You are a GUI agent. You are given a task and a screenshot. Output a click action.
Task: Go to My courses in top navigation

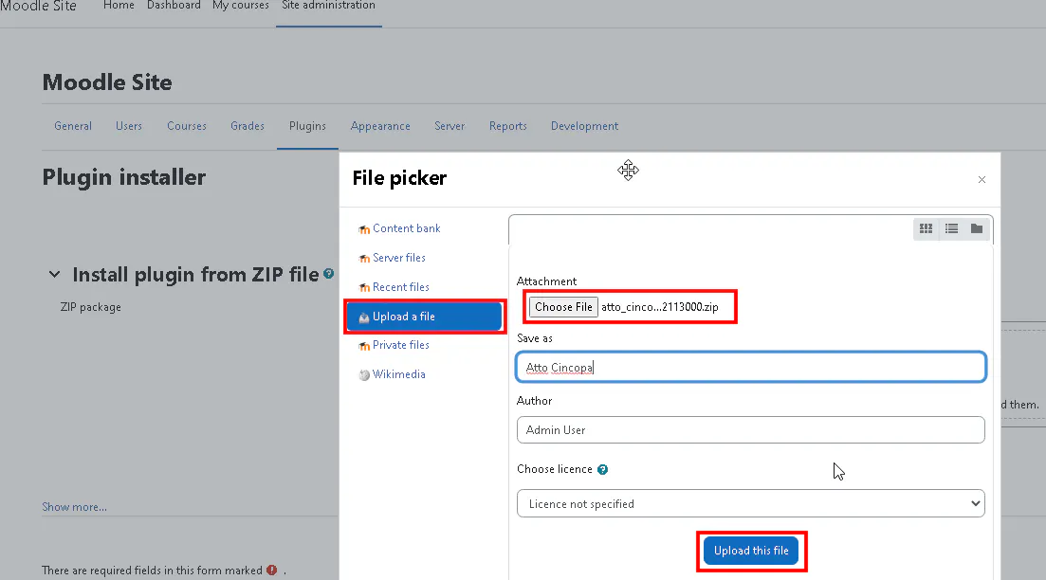pos(241,6)
